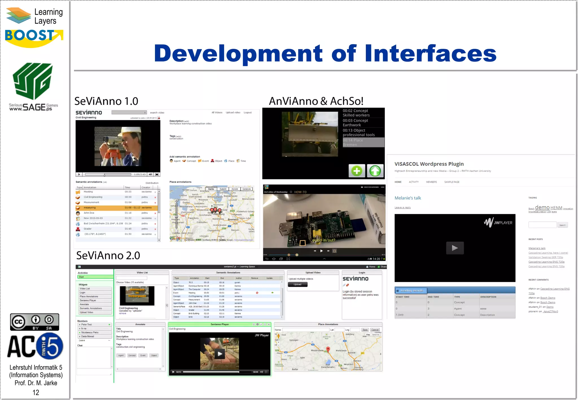Open the Upload video menu item
Screen dimensions: 578x400
point(233,113)
